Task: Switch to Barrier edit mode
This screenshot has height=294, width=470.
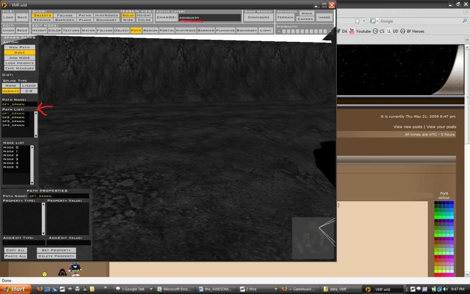Action: click(206, 30)
